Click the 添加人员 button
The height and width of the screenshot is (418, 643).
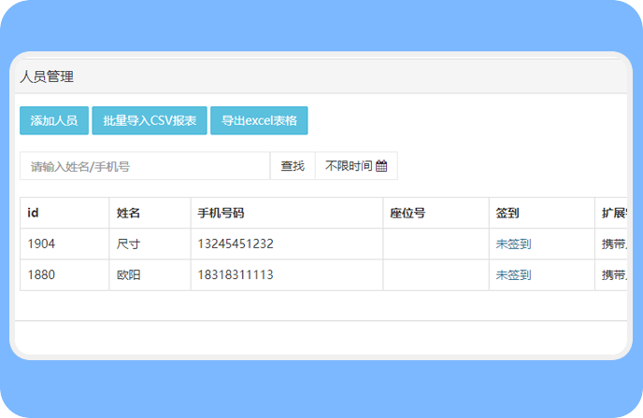coord(54,120)
